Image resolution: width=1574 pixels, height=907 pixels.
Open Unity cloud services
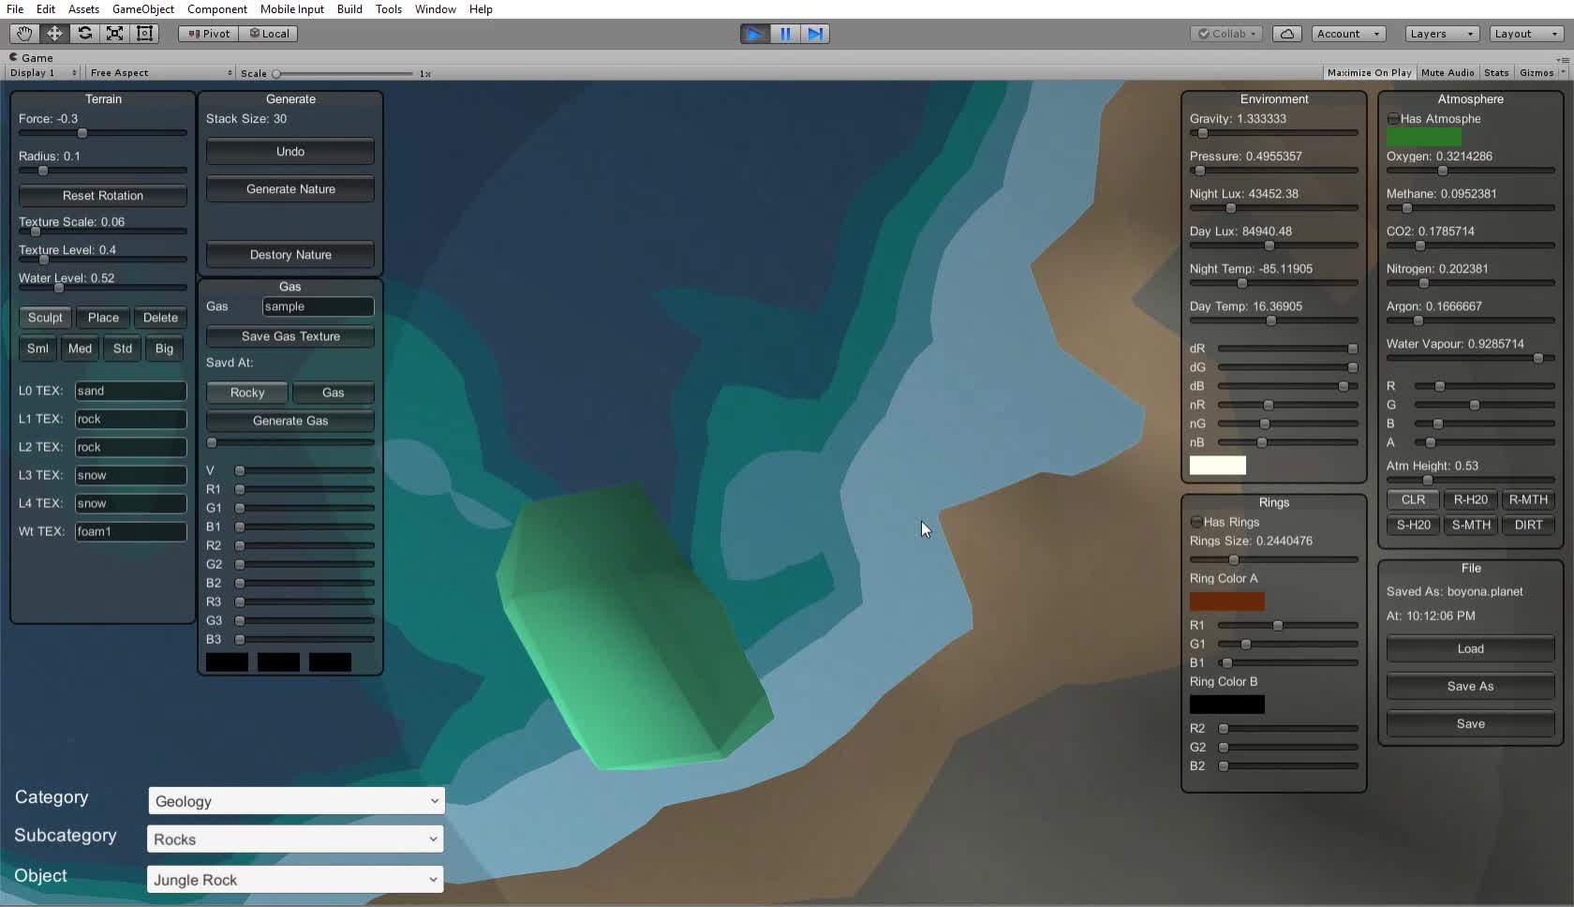[1286, 34]
